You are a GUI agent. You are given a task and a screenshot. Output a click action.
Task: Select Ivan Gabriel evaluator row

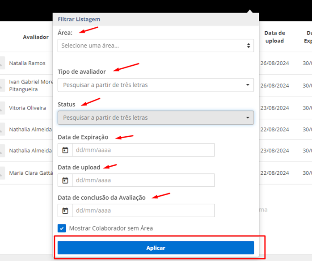click(x=30, y=86)
